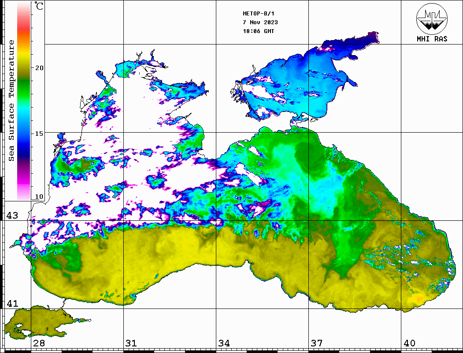Select the 'METOP-B/1' satellite label
This screenshot has width=463, height=353.
coord(259,14)
